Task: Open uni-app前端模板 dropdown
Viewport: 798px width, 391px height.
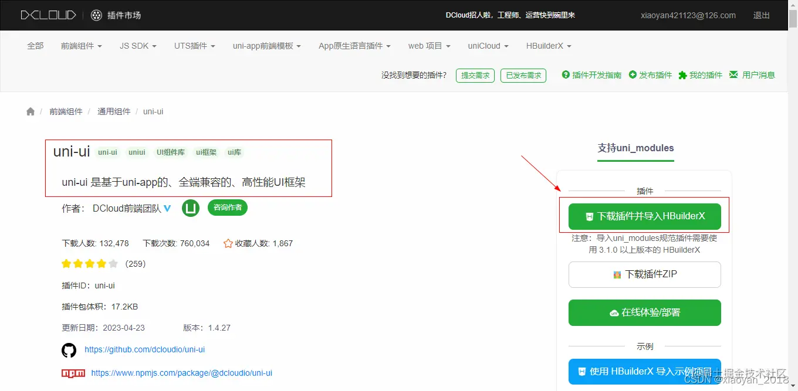Action: [x=267, y=46]
